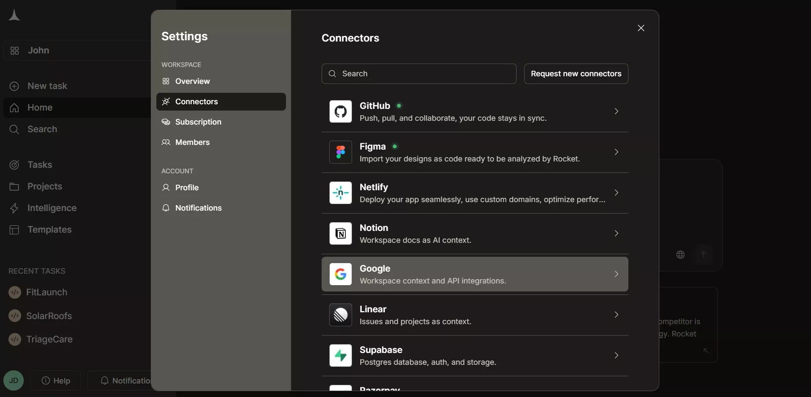
Task: Click Request new connectors button
Action: tap(576, 74)
